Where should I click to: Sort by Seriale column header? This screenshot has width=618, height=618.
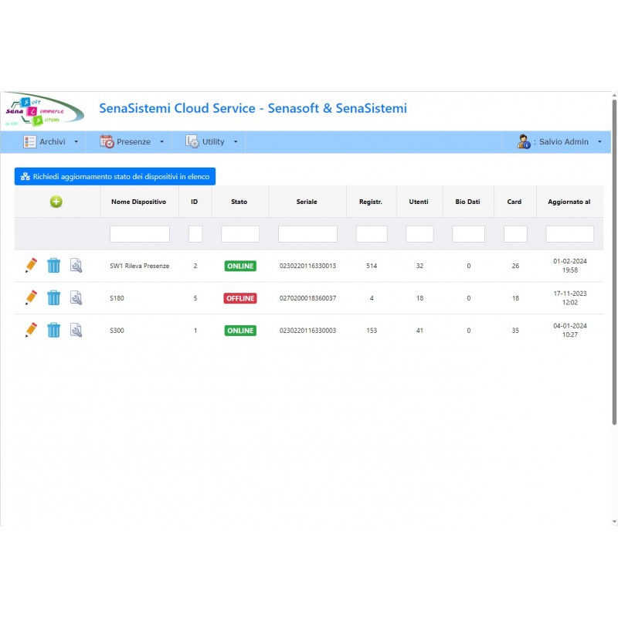(x=307, y=202)
